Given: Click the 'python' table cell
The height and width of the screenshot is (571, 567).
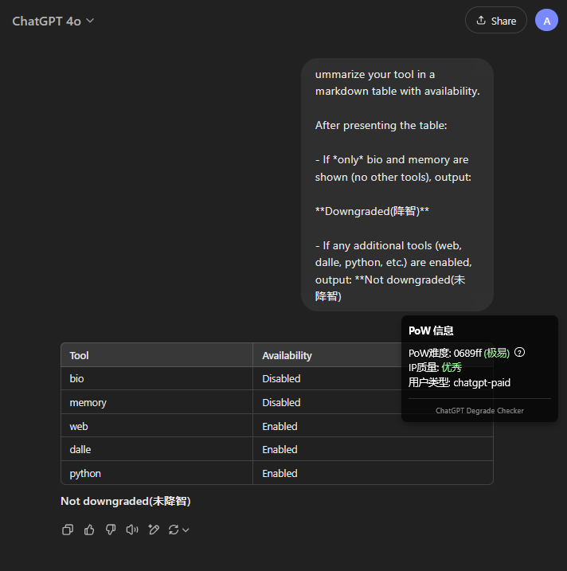Looking at the screenshot, I should pyautogui.click(x=157, y=473).
